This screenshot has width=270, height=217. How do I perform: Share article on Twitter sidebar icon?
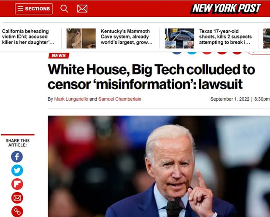tap(17, 170)
